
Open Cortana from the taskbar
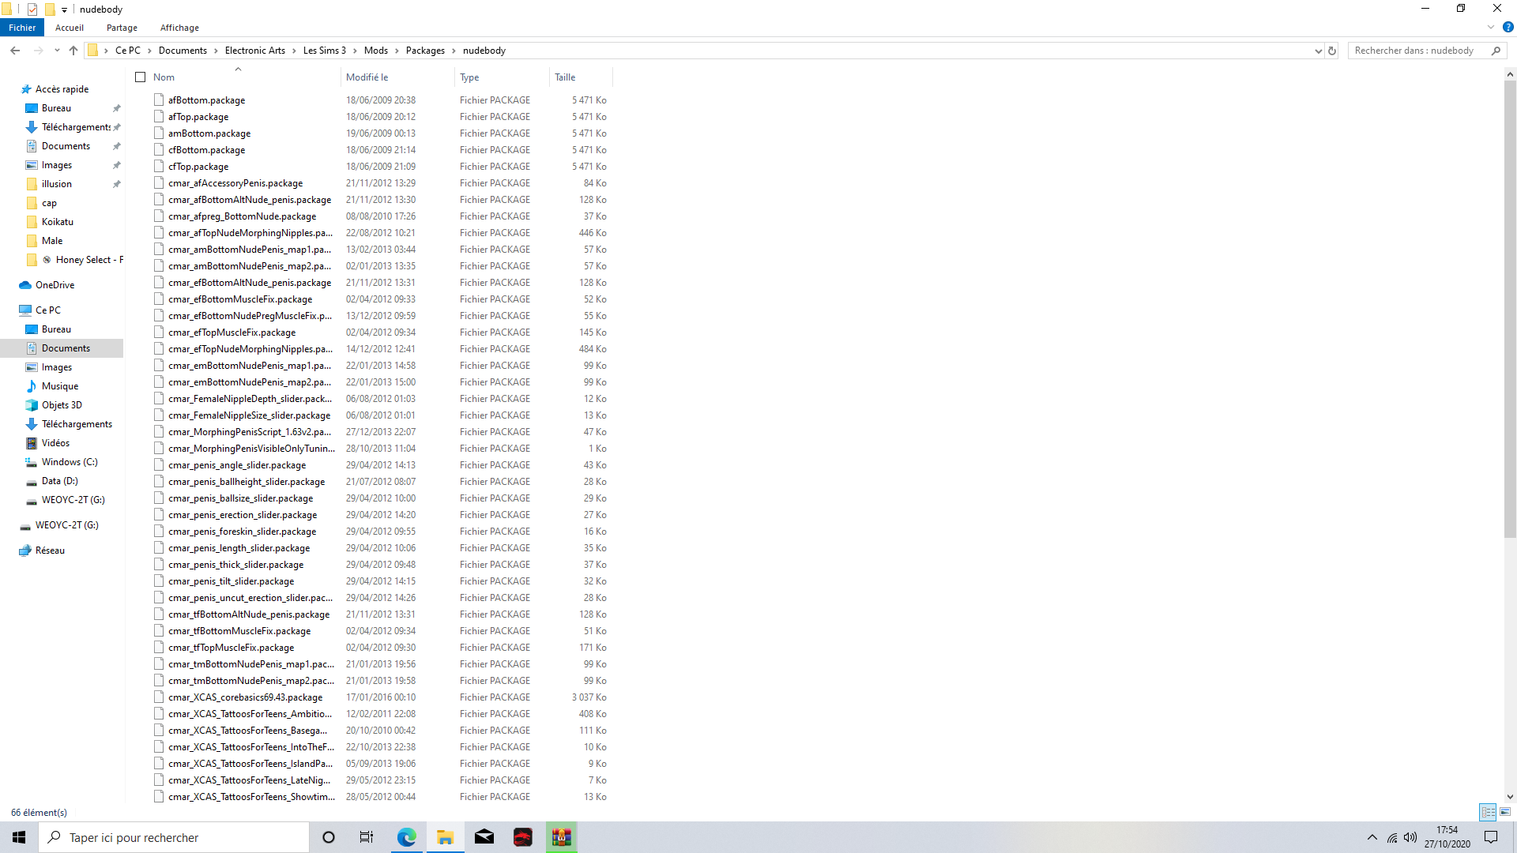tap(329, 837)
